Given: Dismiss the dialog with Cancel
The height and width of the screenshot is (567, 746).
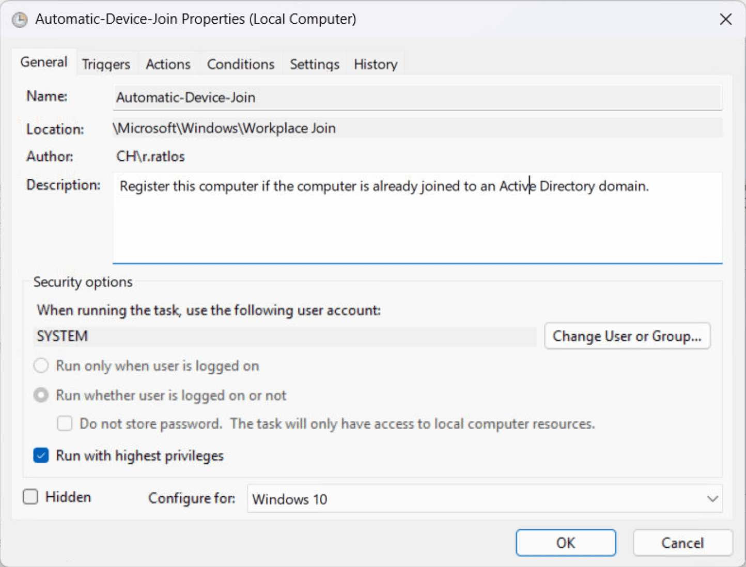Looking at the screenshot, I should coord(682,543).
